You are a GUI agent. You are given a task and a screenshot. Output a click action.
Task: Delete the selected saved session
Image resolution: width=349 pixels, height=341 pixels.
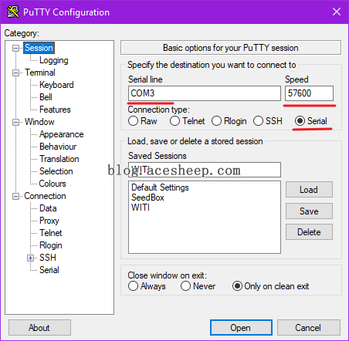click(x=309, y=232)
